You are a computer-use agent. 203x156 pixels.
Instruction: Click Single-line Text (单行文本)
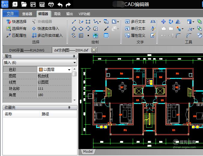[x=135, y=29]
